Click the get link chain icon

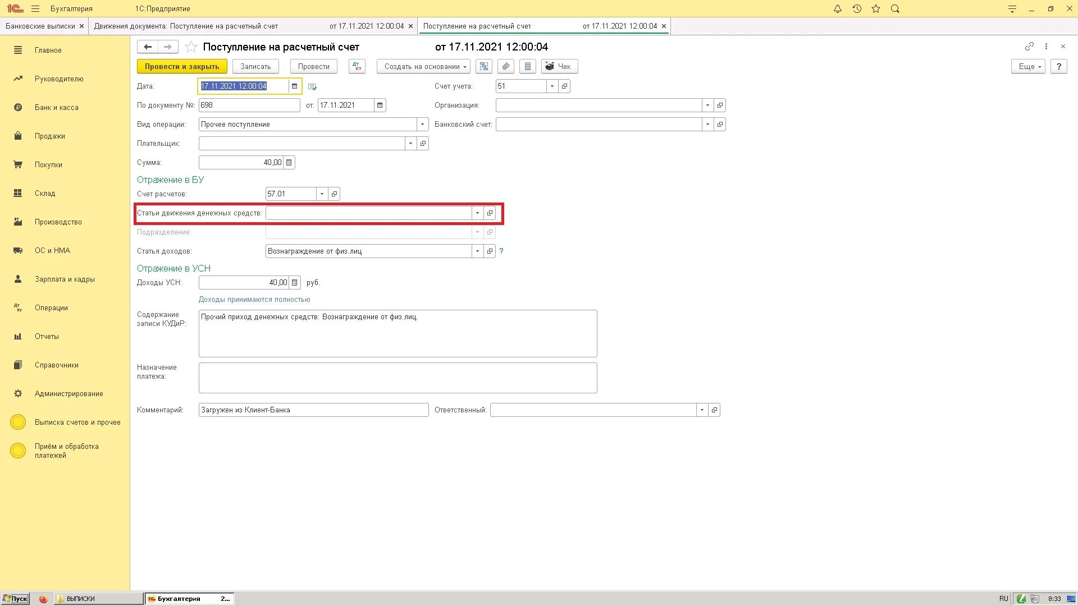1029,47
